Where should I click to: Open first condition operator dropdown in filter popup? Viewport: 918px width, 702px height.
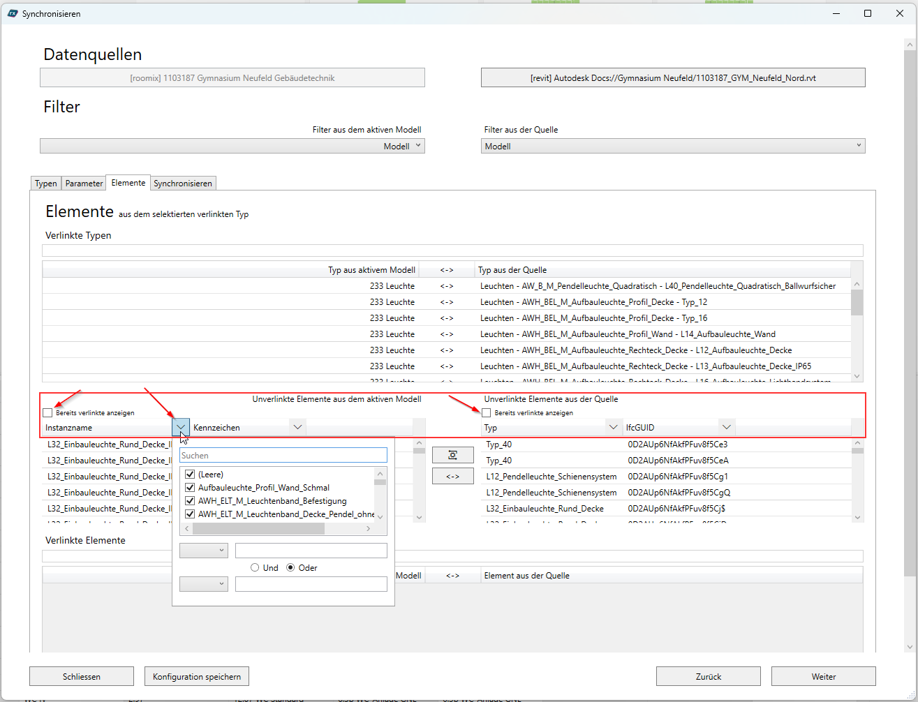pyautogui.click(x=204, y=551)
